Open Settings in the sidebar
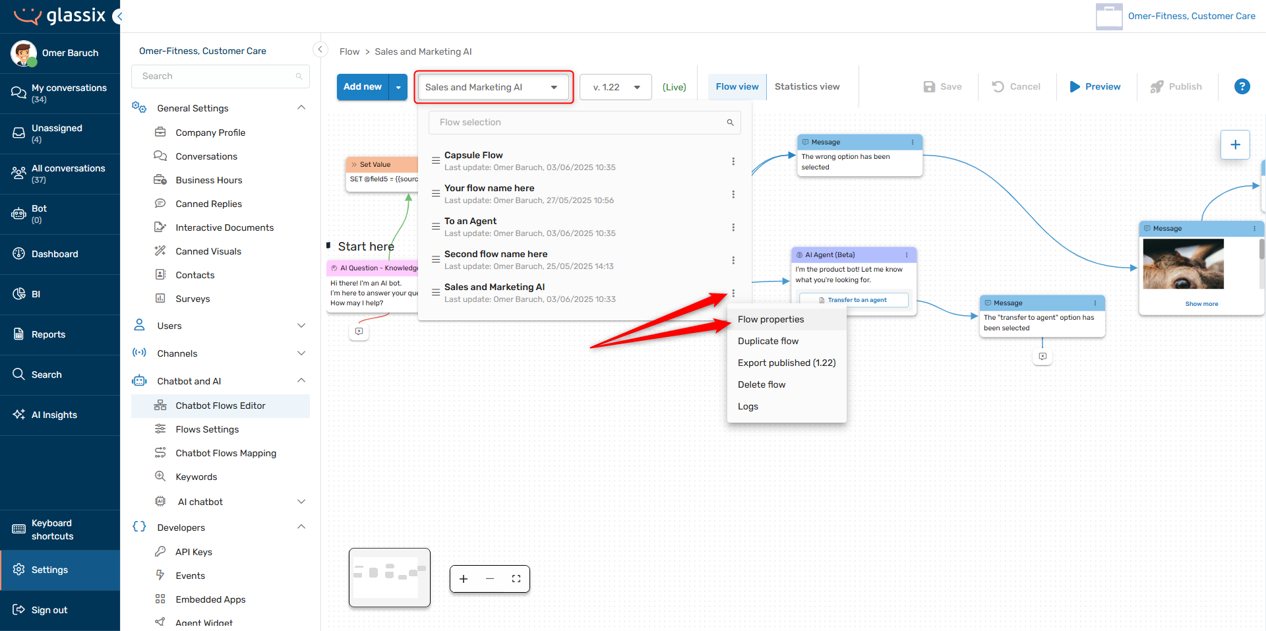Image resolution: width=1266 pixels, height=631 pixels. pyautogui.click(x=60, y=570)
